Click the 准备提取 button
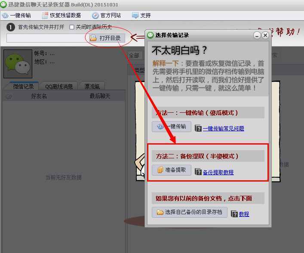 172,170
